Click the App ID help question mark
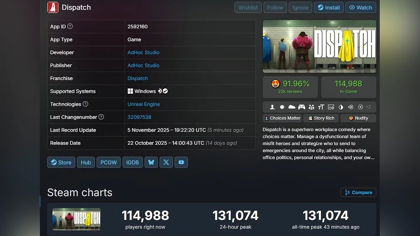 [x=70, y=26]
